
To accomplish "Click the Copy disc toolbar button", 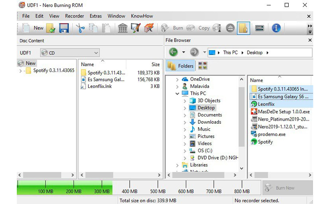I will [x=198, y=28].
